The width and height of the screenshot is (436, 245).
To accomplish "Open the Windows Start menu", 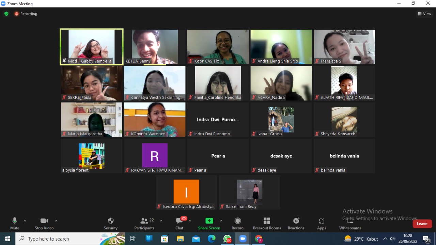I will click(7, 239).
